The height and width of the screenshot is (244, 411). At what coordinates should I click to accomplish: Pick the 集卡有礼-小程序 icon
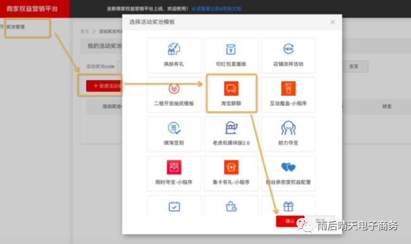[231, 167]
